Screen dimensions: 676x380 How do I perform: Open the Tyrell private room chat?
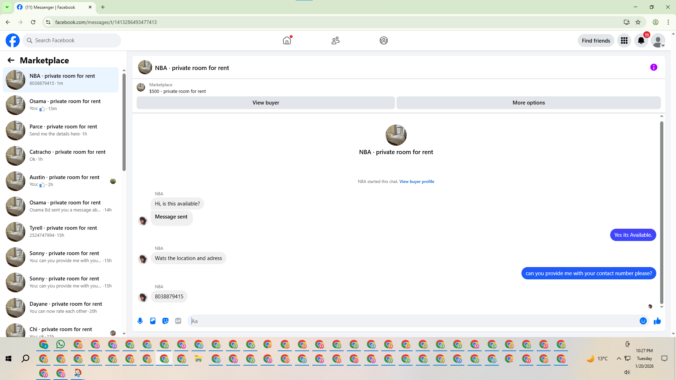point(61,232)
